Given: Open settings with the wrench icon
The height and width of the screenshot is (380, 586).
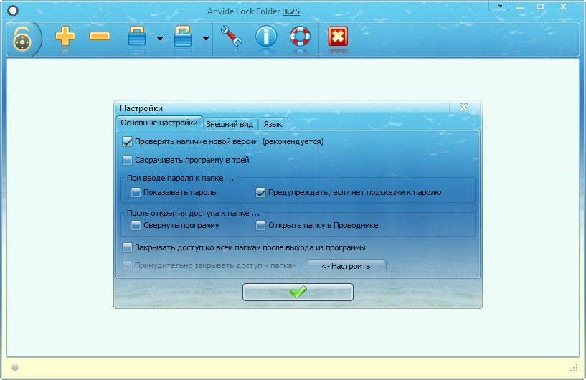Looking at the screenshot, I should point(231,36).
